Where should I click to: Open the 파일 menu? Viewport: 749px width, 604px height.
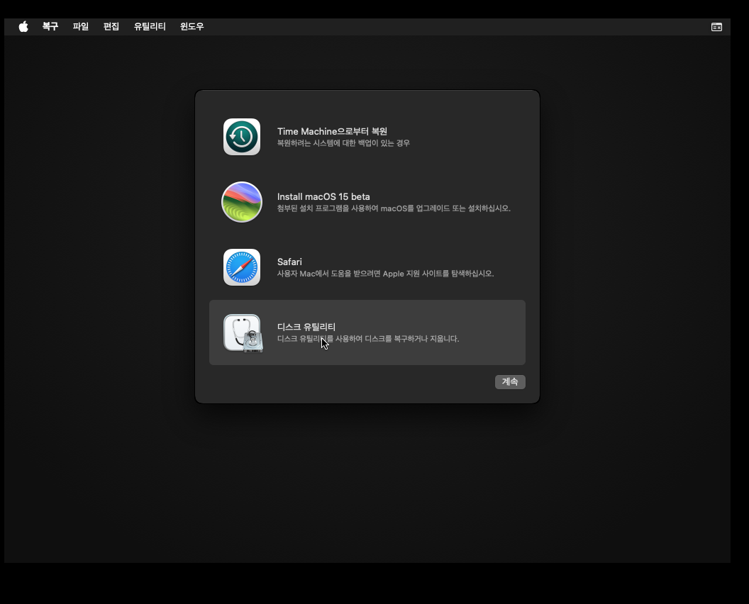[x=81, y=27]
